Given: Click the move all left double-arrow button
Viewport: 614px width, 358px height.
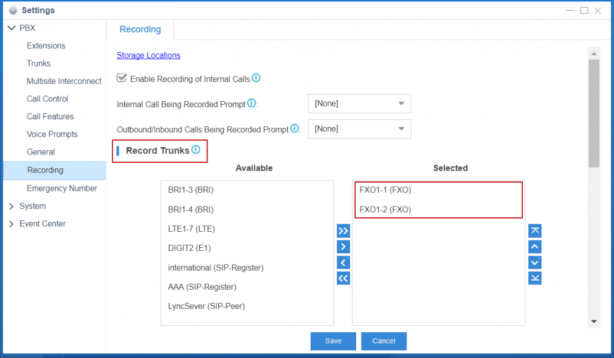Looking at the screenshot, I should pos(343,278).
